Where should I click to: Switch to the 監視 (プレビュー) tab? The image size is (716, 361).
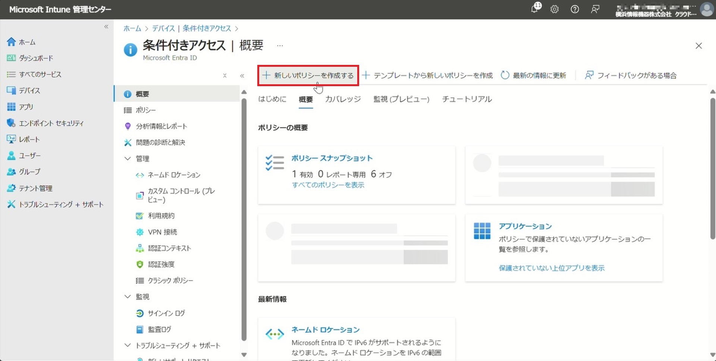[x=401, y=99]
